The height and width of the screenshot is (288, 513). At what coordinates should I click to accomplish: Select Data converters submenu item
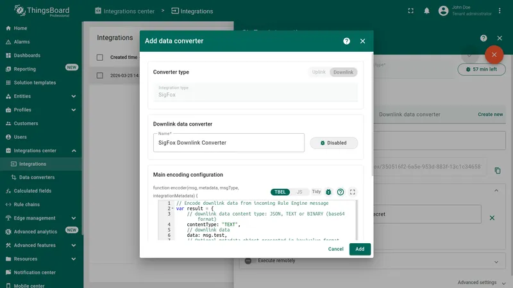pyautogui.click(x=41, y=177)
